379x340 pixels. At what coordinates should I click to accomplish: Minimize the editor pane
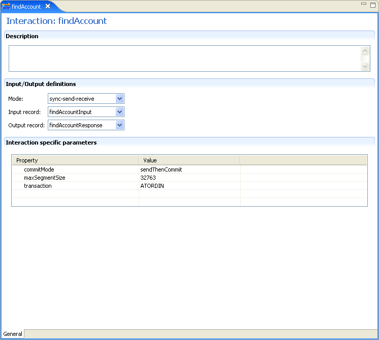(x=364, y=4)
